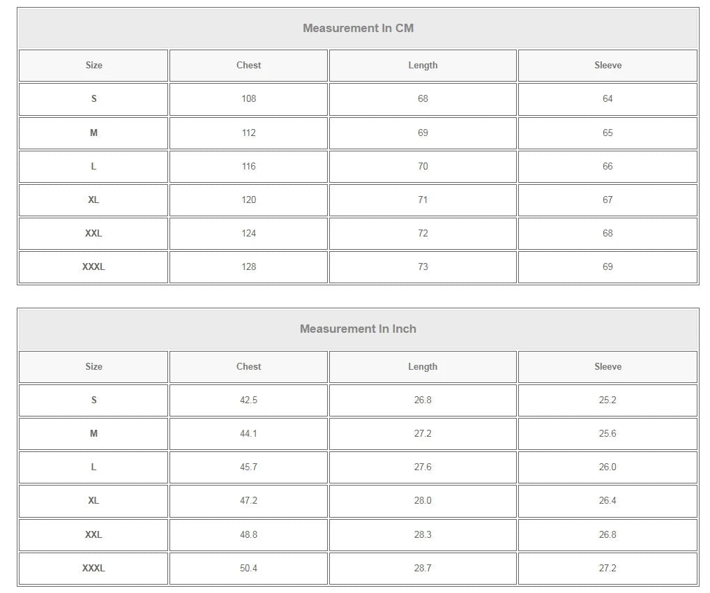Select the chest value 42.5 in inches
The width and height of the screenshot is (710, 593).
click(248, 400)
